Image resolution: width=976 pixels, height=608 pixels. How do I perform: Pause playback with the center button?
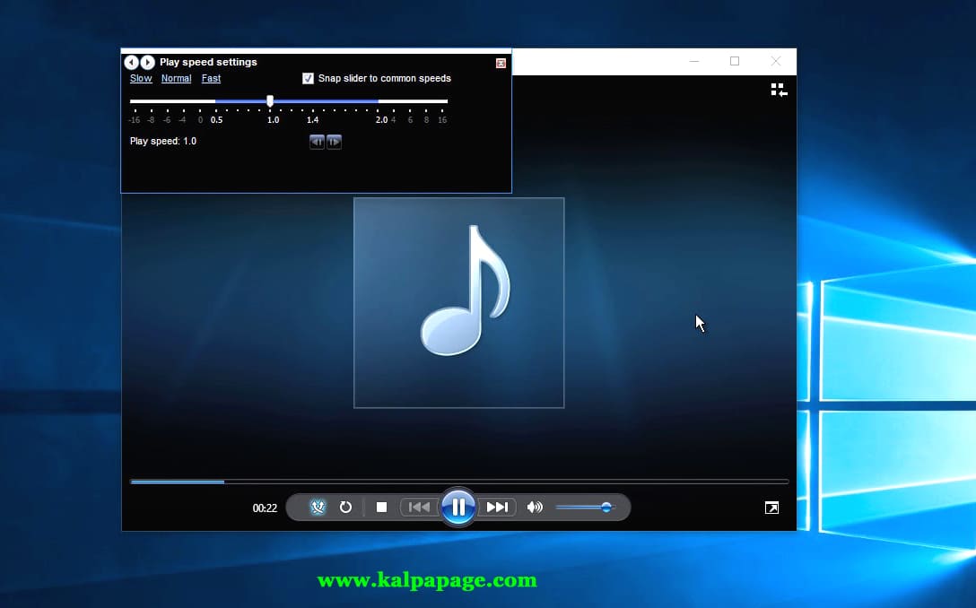[x=457, y=508]
